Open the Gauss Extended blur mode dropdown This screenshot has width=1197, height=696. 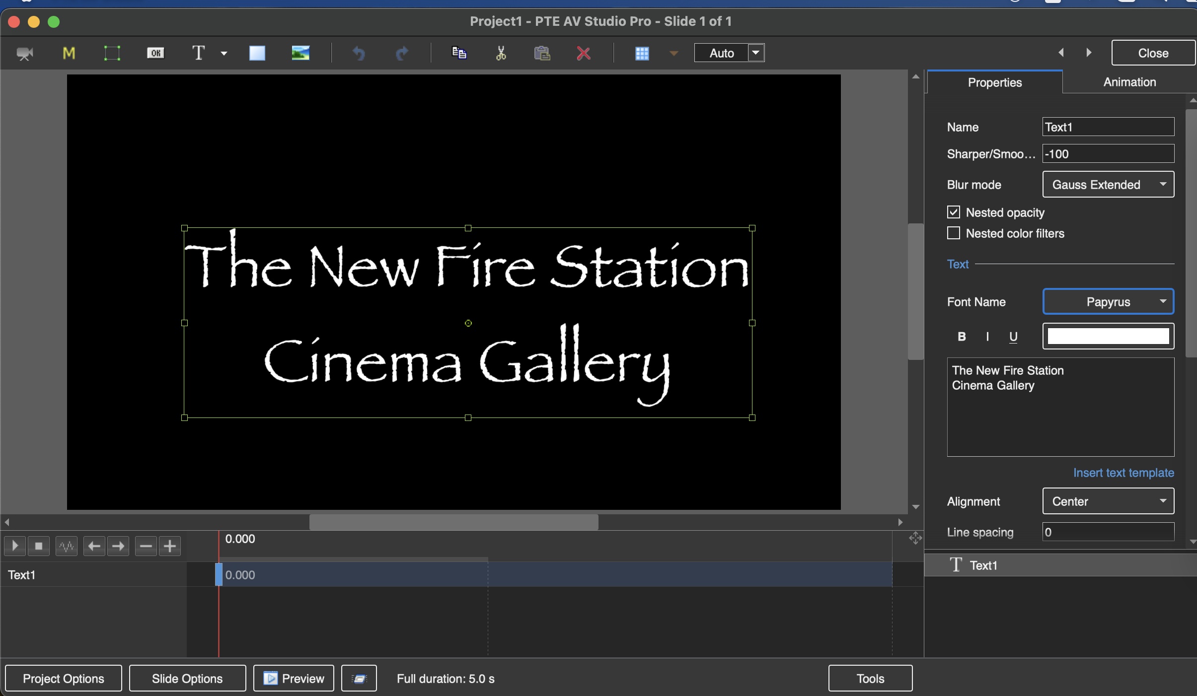pos(1108,185)
